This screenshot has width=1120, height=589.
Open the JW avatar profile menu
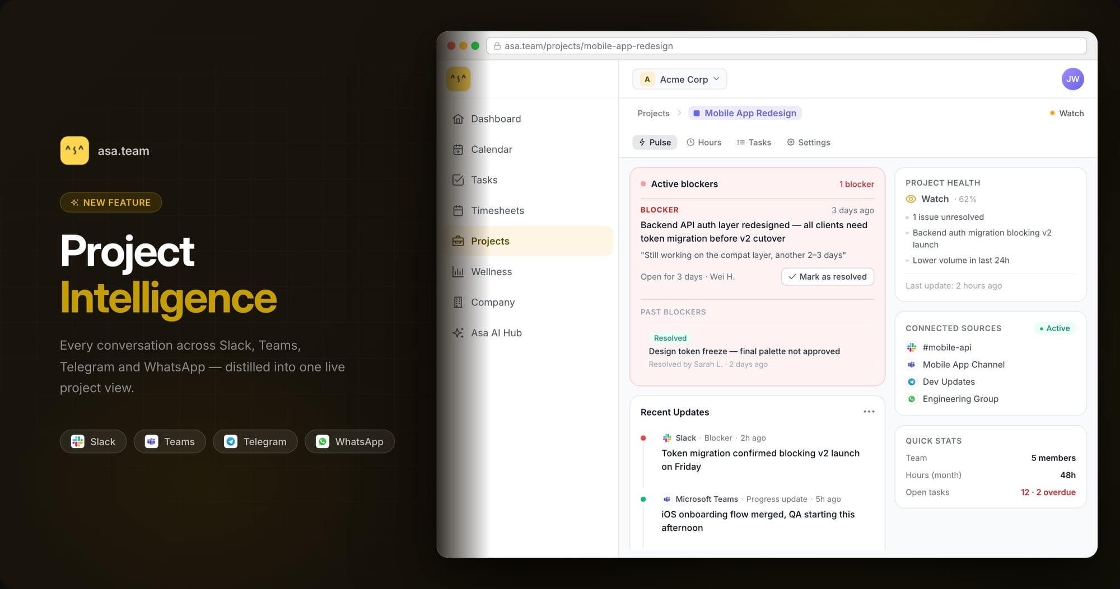point(1072,79)
